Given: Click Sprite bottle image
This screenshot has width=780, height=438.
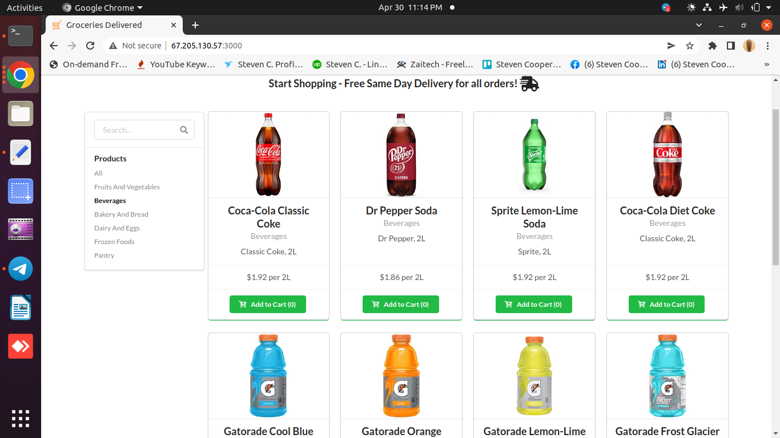Looking at the screenshot, I should pos(534,155).
